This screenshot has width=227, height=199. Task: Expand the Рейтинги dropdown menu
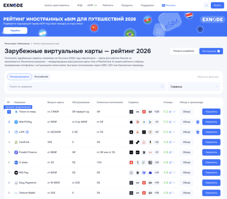tap(109, 5)
